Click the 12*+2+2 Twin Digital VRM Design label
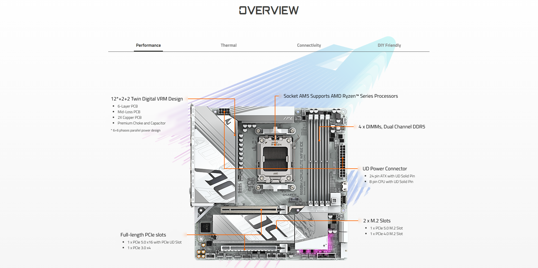 point(147,99)
